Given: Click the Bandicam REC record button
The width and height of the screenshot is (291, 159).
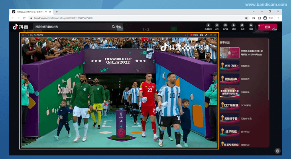Looking at the screenshot, I should [x=195, y=35].
